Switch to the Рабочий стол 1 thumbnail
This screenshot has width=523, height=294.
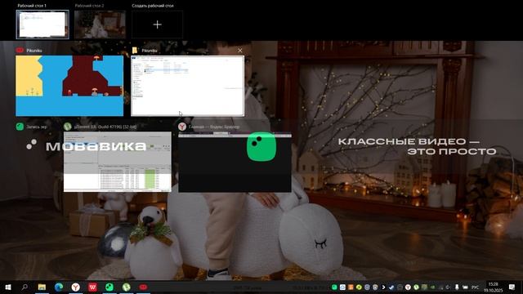point(42,24)
